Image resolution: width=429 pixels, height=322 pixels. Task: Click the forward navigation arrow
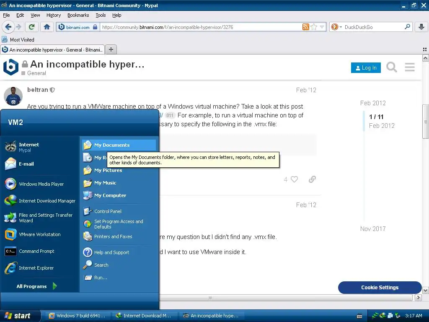[19, 27]
